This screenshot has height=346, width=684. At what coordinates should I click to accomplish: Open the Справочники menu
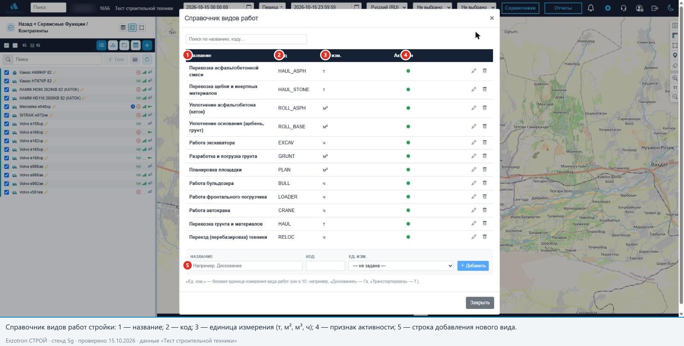(520, 8)
